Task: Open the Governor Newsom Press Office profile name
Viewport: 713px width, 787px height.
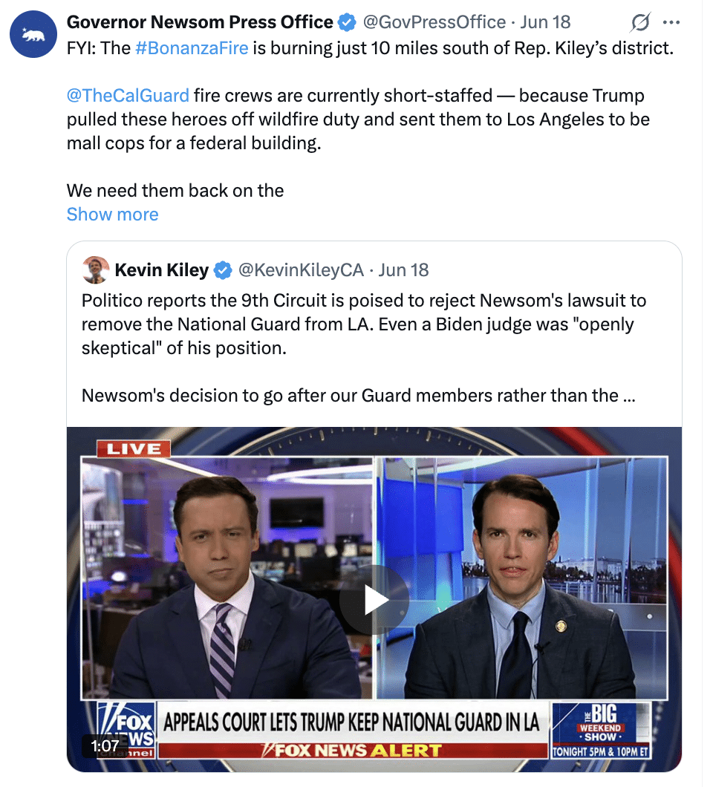Action: point(200,22)
